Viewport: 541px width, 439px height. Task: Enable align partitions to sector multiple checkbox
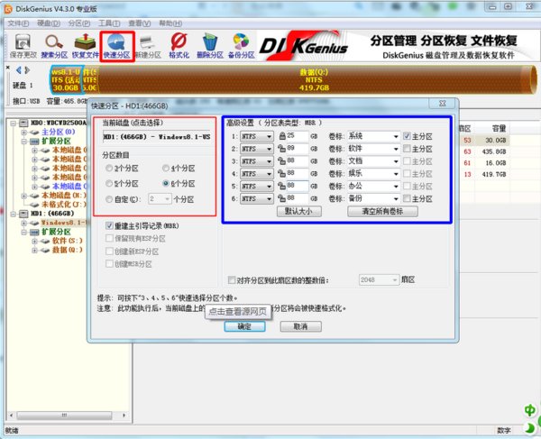pos(232,279)
